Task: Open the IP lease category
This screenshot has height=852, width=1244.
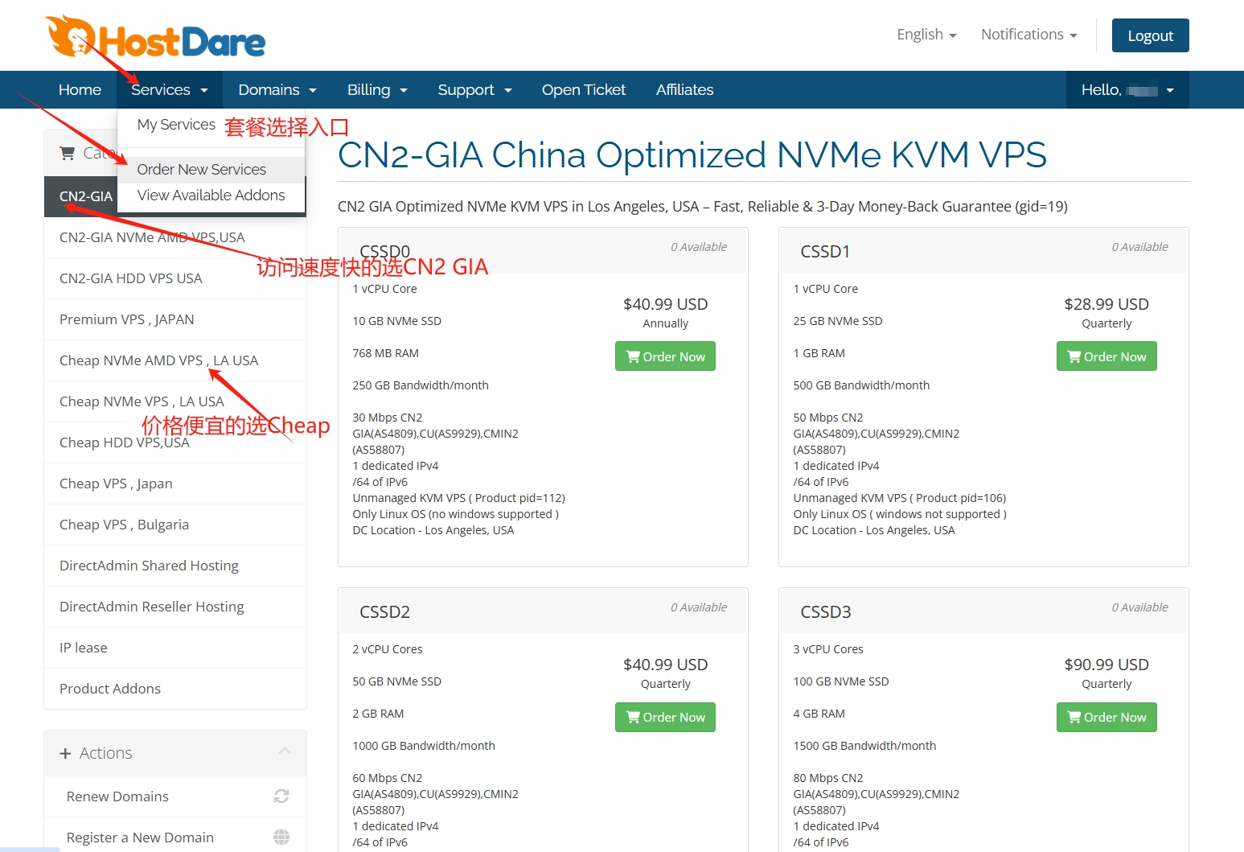Action: 175,648
